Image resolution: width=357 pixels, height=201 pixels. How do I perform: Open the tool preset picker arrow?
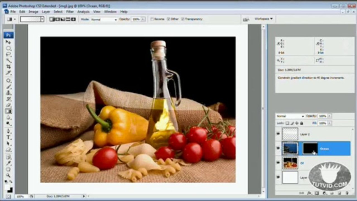tap(15, 19)
